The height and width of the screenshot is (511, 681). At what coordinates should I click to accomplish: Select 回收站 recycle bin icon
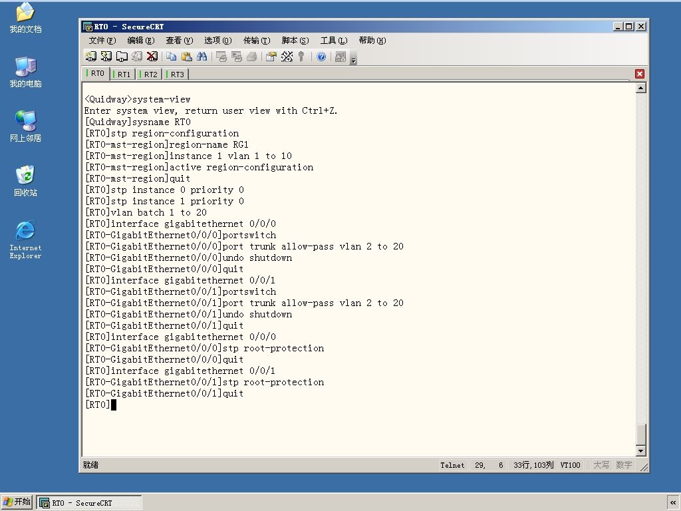[x=25, y=180]
